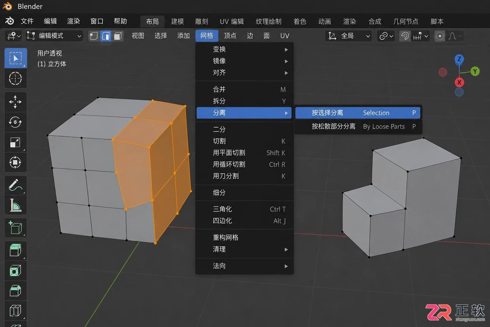Toggle proportional editing
This screenshot has height=327, width=490.
point(440,36)
